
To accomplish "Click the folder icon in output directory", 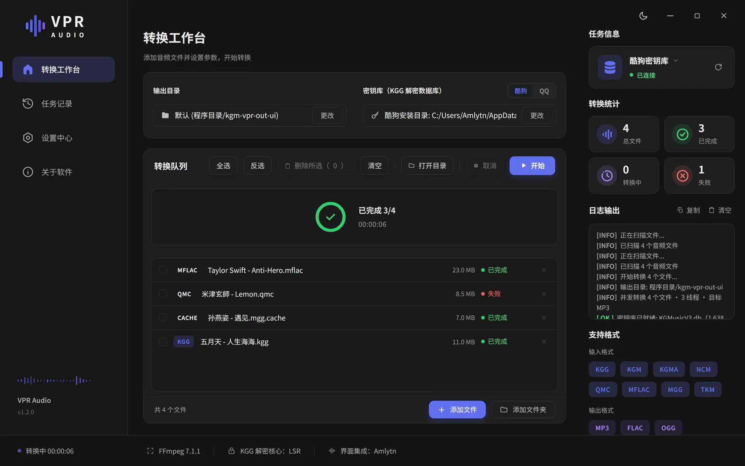I will (x=165, y=116).
